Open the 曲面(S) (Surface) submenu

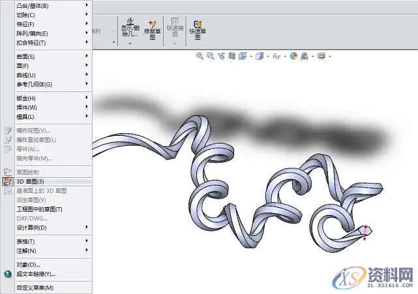[53, 57]
